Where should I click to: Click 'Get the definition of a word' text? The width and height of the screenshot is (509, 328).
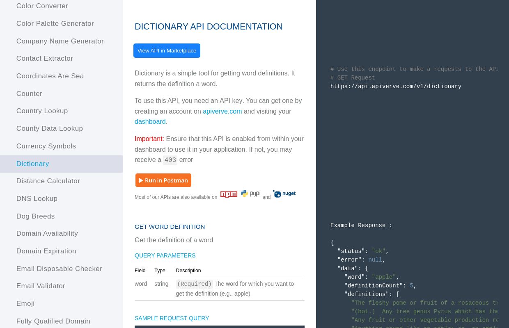[x=174, y=240]
